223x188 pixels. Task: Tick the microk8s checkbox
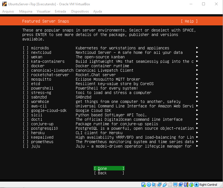click(25, 48)
